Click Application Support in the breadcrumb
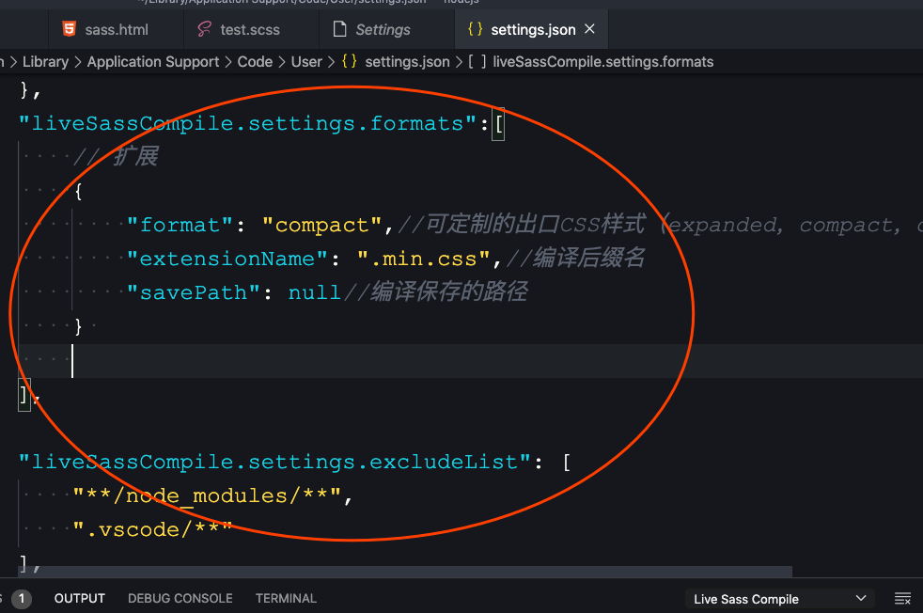This screenshot has width=923, height=613. pyautogui.click(x=153, y=62)
